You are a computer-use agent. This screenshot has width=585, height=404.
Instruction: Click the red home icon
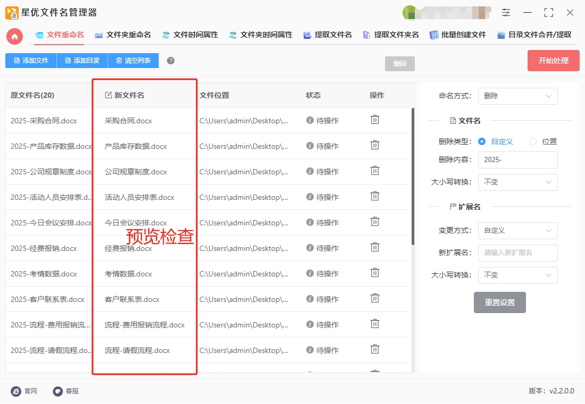(14, 36)
